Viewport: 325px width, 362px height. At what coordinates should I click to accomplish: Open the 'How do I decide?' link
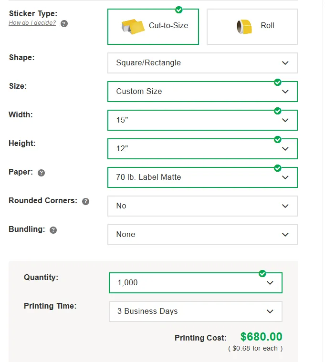(x=32, y=23)
